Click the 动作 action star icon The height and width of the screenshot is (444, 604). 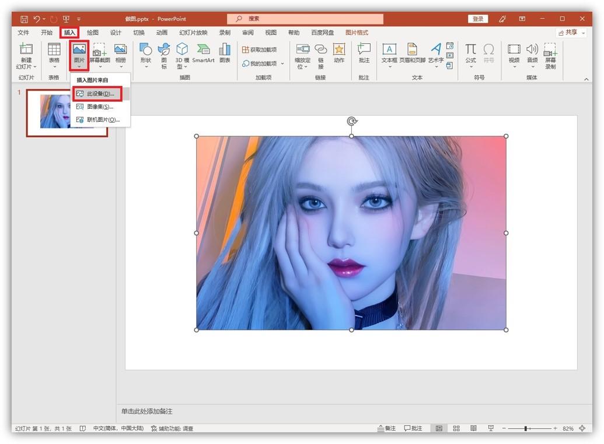click(x=339, y=50)
